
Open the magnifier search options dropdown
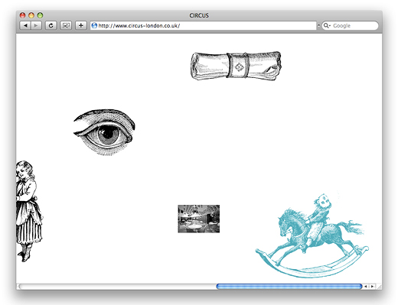pyautogui.click(x=327, y=25)
